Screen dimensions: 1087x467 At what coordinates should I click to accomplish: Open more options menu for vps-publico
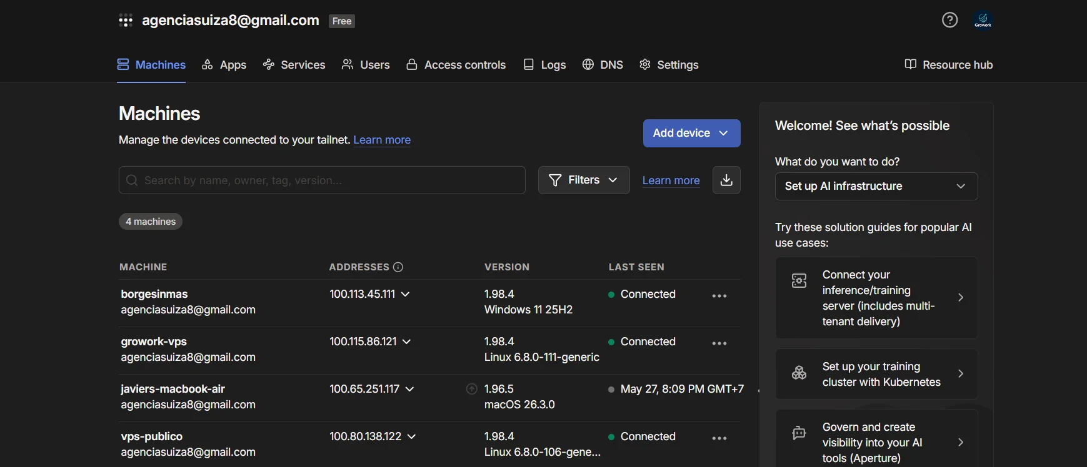tap(719, 438)
